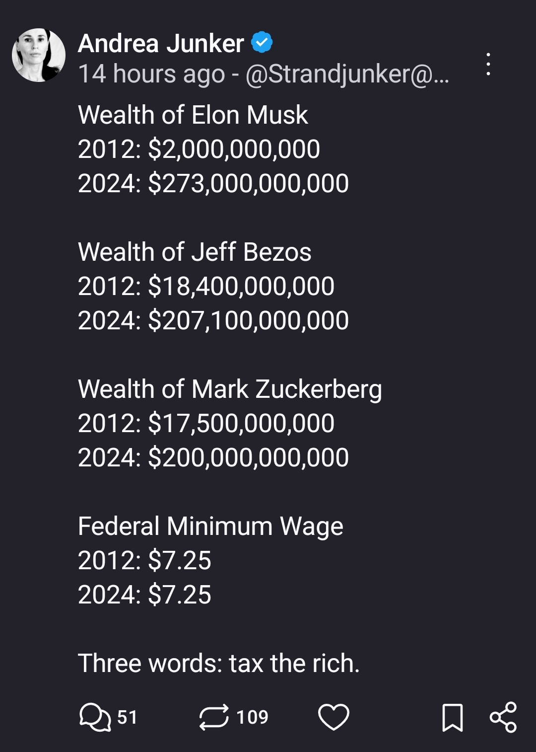Tap the blue verified badge
The width and height of the screenshot is (536, 752).
[x=263, y=43]
